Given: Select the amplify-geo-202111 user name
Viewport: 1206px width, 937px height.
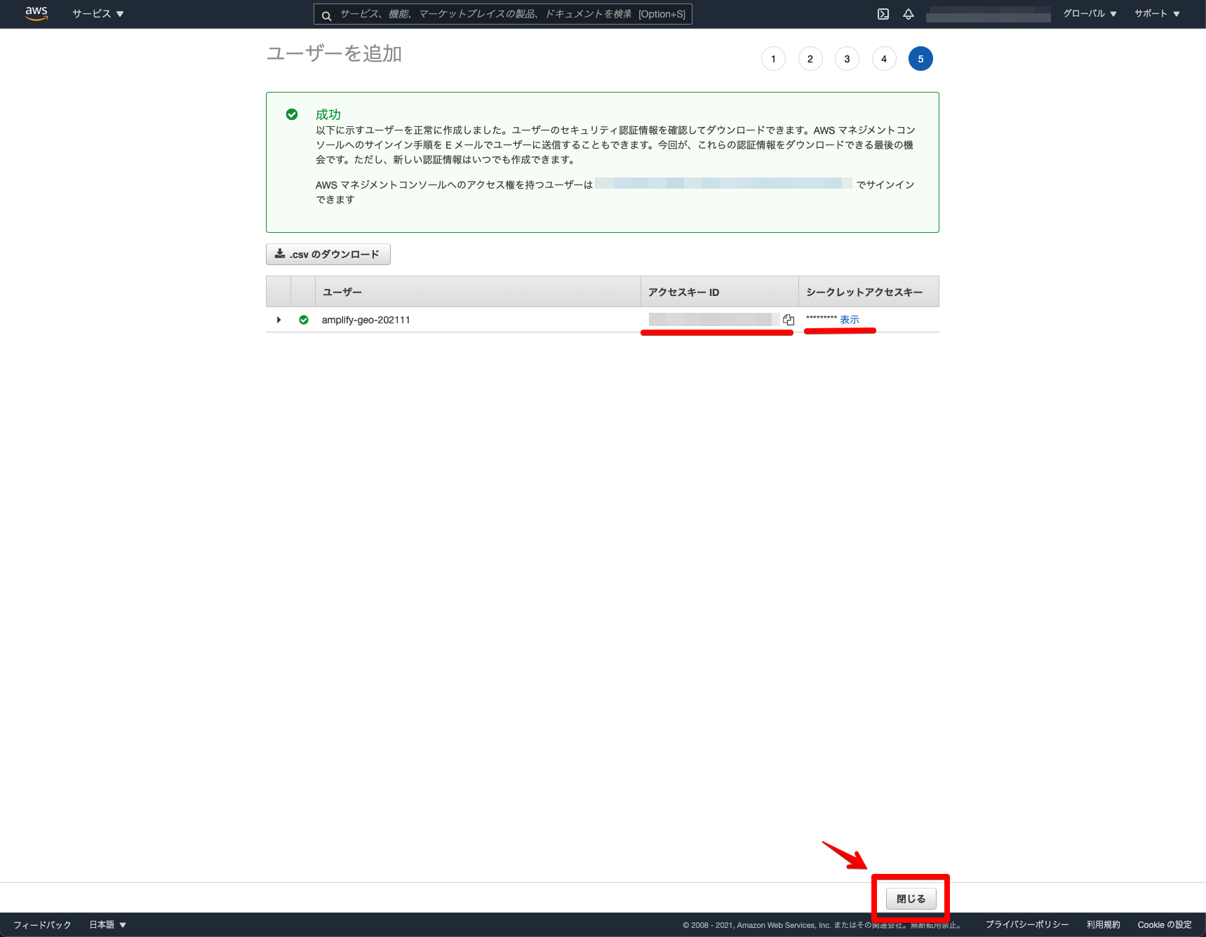Looking at the screenshot, I should (366, 320).
